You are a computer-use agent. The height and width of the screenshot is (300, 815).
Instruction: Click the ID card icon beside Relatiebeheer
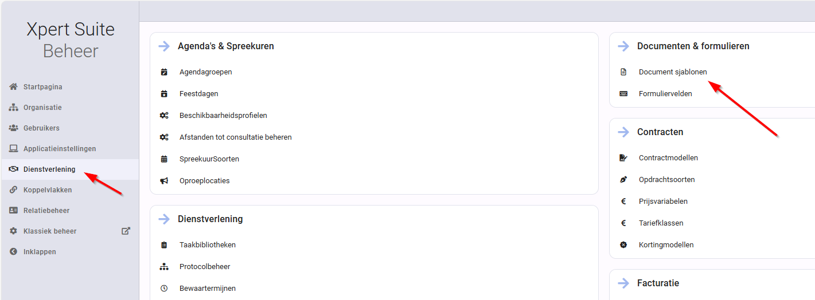click(13, 211)
